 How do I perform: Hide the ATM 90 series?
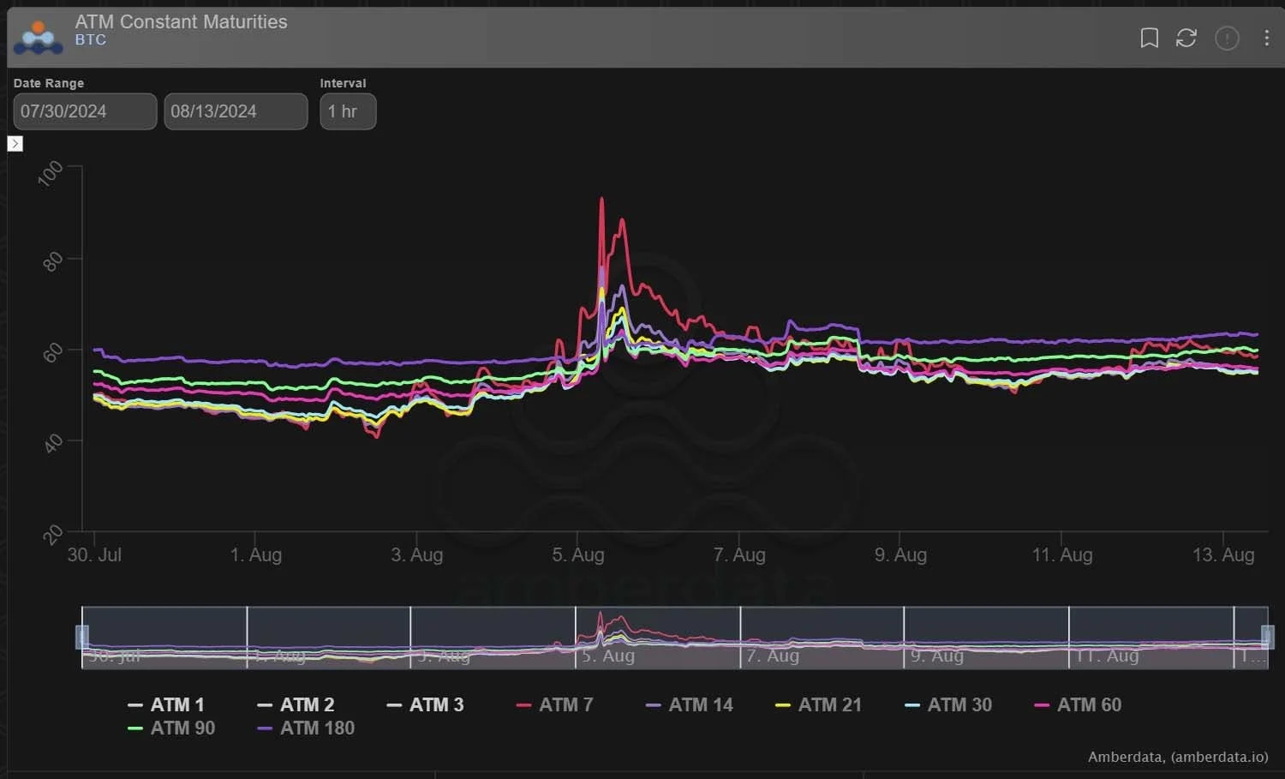click(x=171, y=728)
